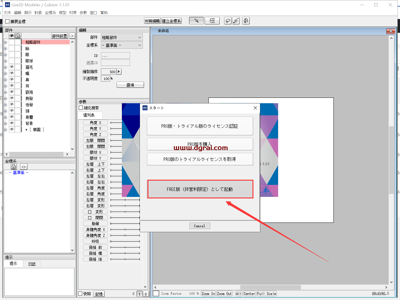
Task: Toggle the 擴展坐標 checkbox
Action: [7, 22]
